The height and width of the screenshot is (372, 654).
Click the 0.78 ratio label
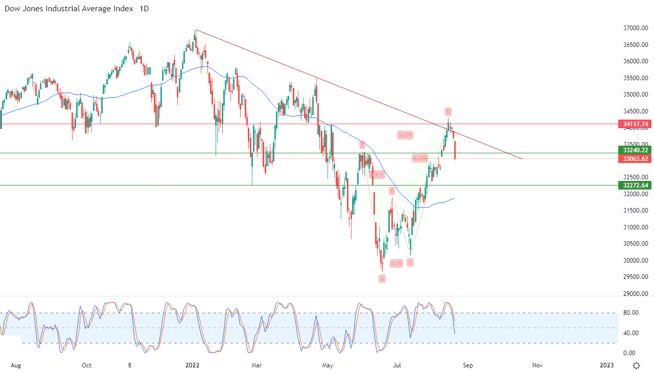(x=396, y=263)
